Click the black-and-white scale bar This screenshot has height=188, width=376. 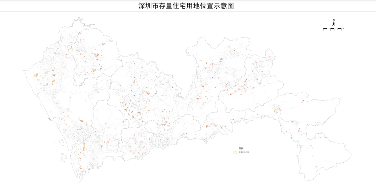click(332, 28)
